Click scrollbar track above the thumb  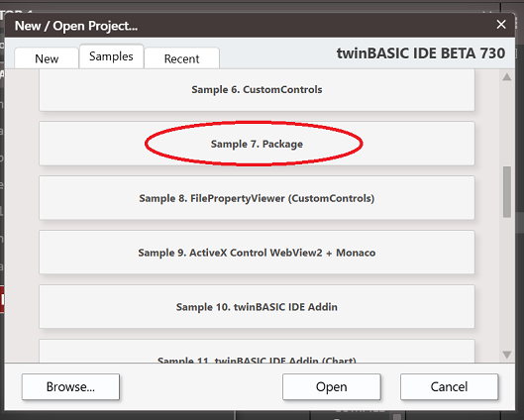[x=507, y=124]
